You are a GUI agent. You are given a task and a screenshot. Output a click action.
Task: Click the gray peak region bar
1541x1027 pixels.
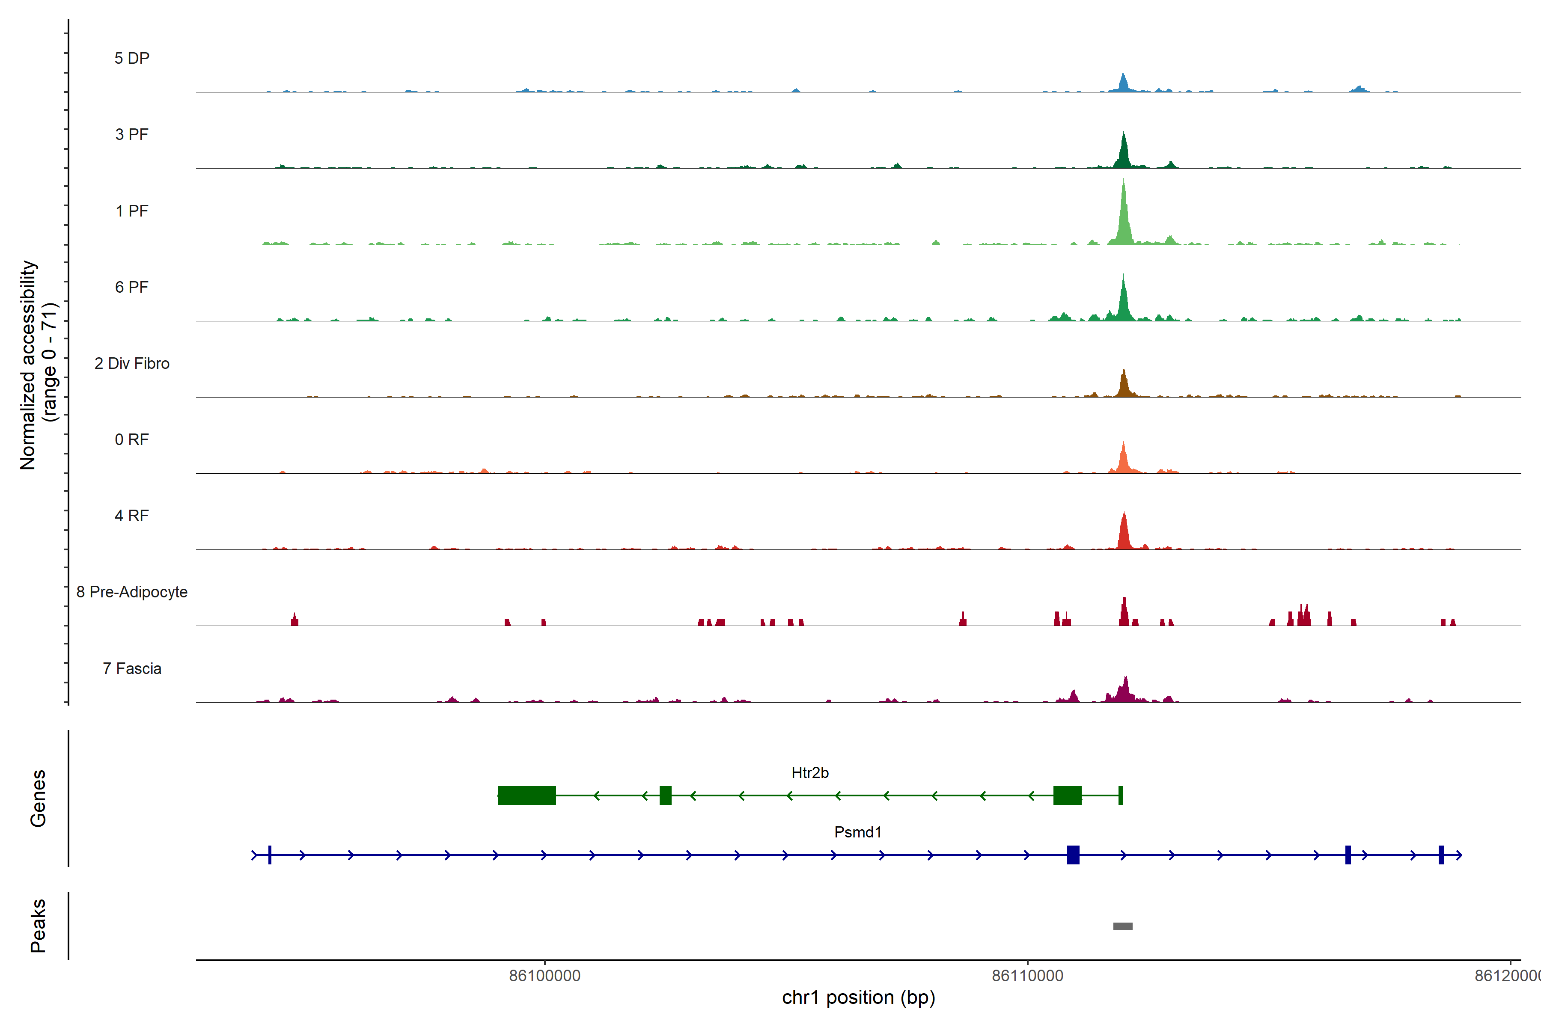(1122, 926)
